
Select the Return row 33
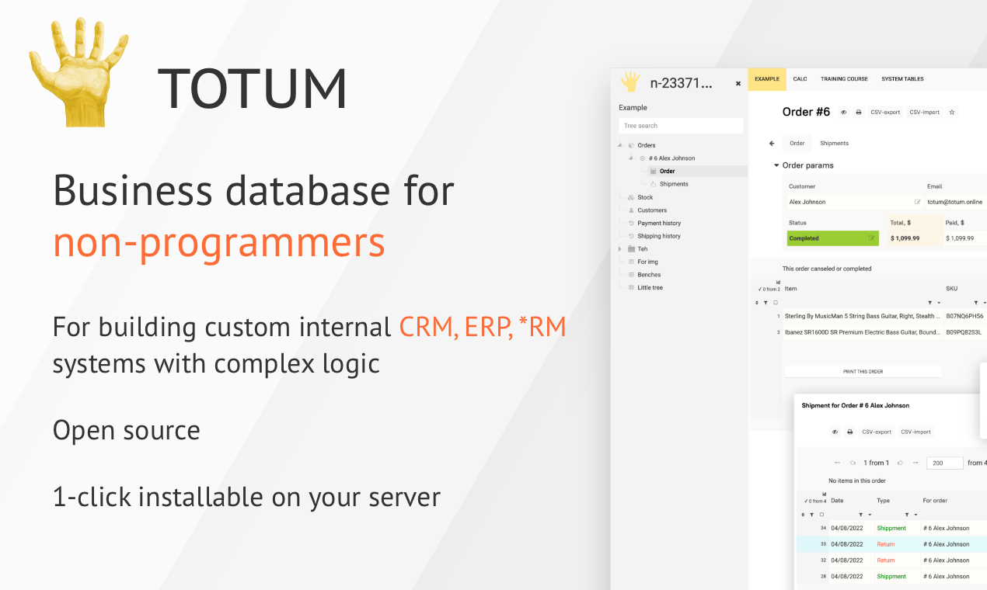891,544
